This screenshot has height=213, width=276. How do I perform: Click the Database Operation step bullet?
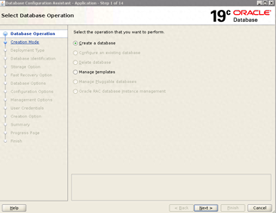[x=5, y=34]
